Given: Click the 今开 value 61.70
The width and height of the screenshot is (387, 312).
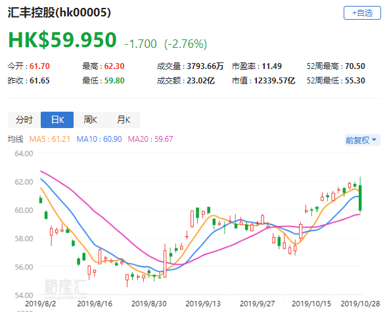Looking at the screenshot, I should point(39,66).
